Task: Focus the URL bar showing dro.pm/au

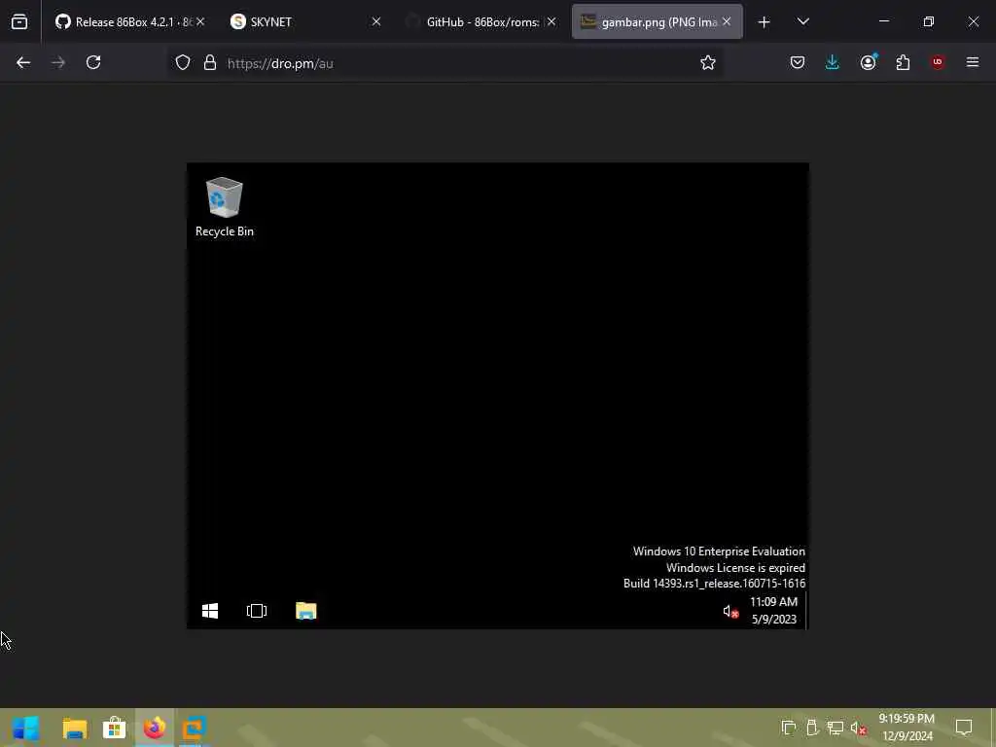Action: point(445,63)
